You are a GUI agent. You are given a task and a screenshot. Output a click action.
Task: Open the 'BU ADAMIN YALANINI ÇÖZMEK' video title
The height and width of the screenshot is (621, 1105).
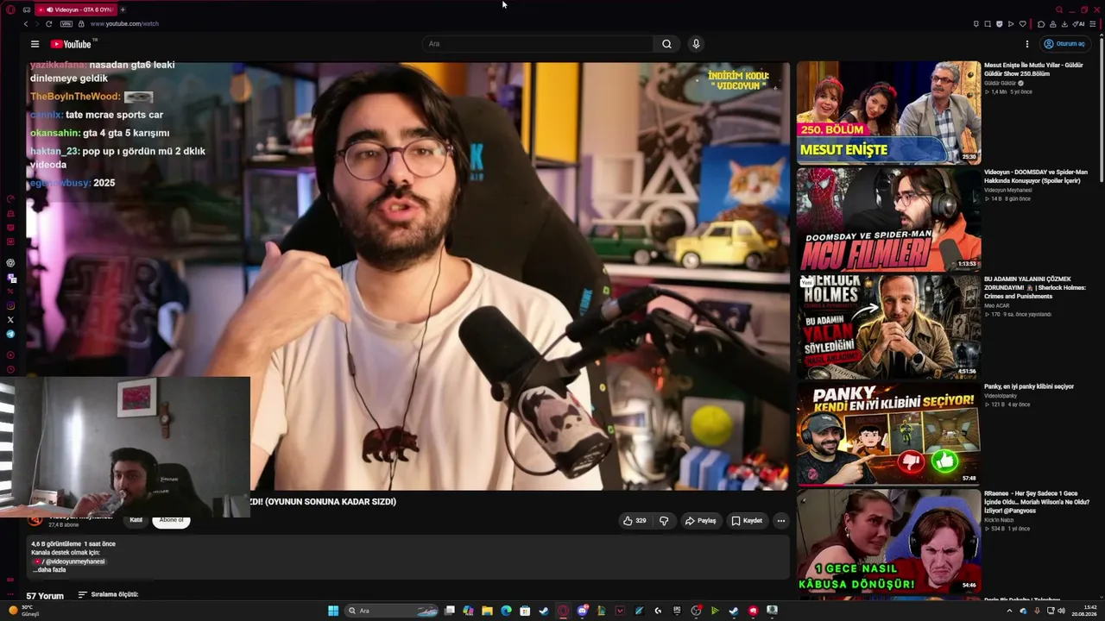click(x=1034, y=287)
